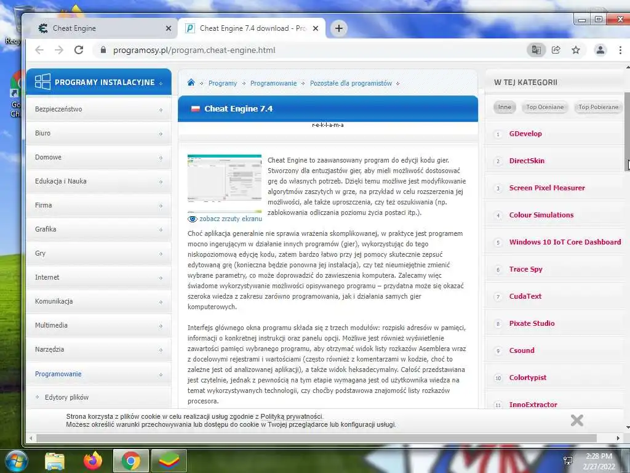Screen dimensions: 630x473
Task: Collapse the Programowanie category
Action: [99, 374]
